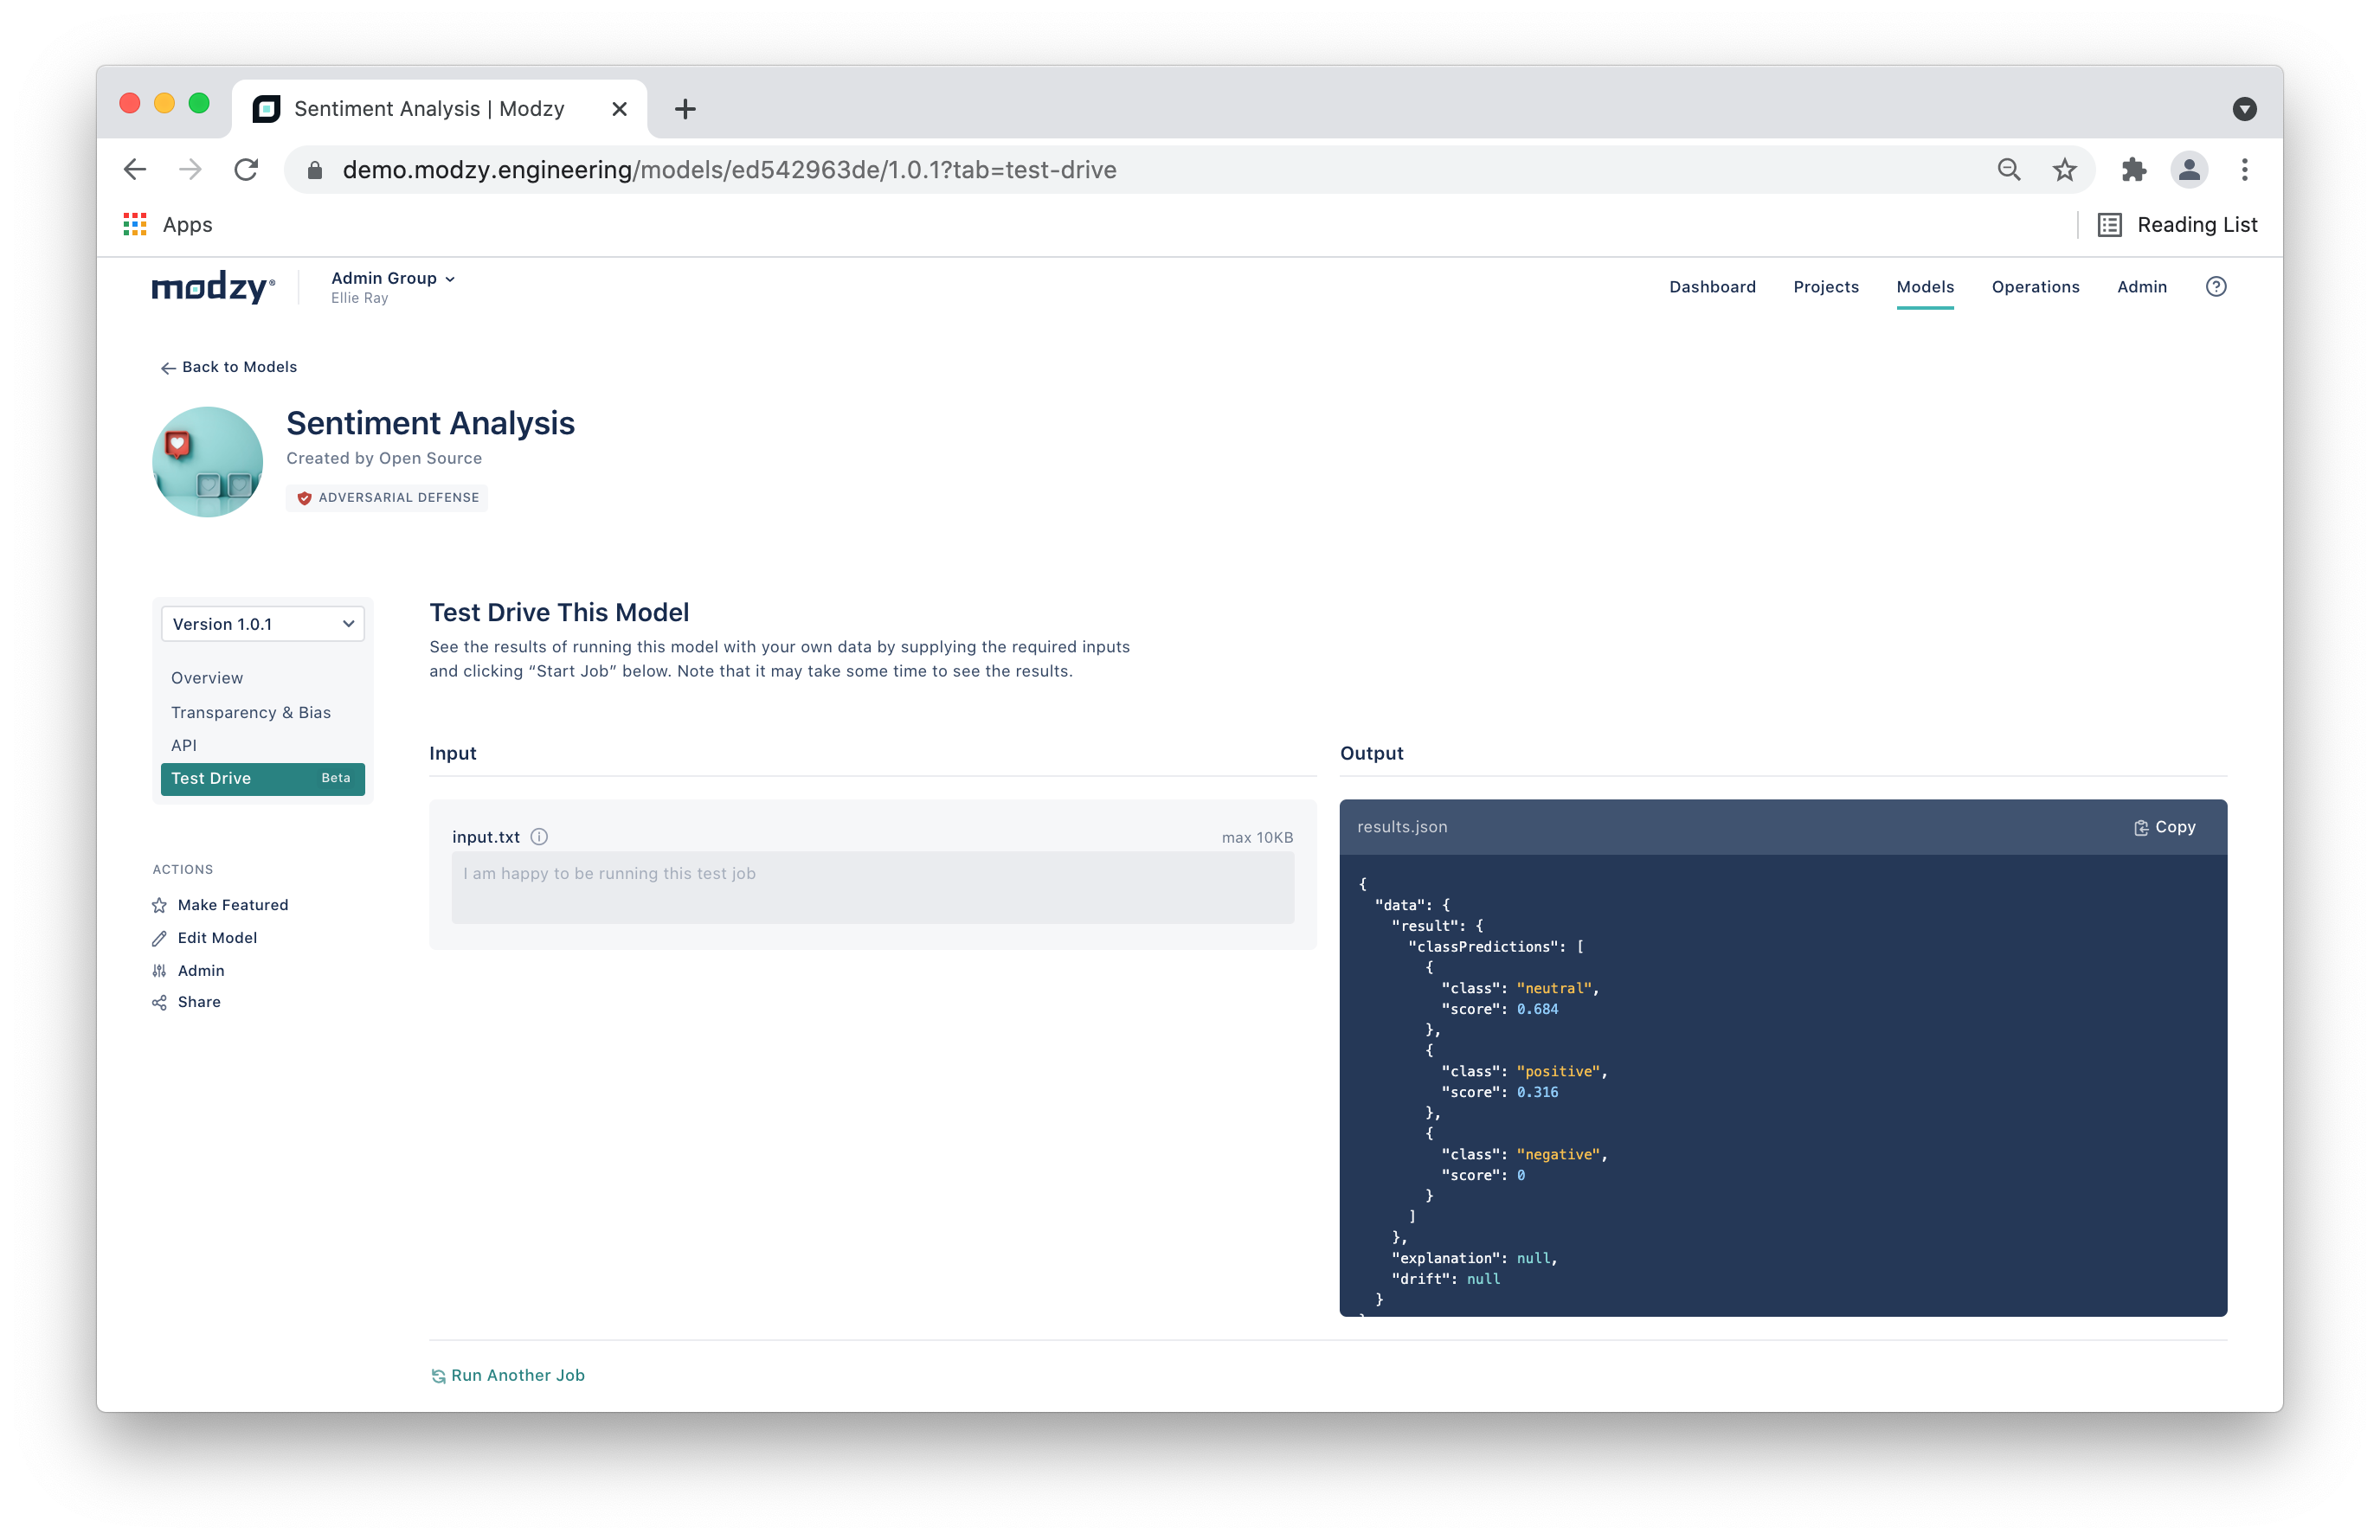Copy the results.json output
This screenshot has height=1540, width=2380.
tap(2164, 826)
